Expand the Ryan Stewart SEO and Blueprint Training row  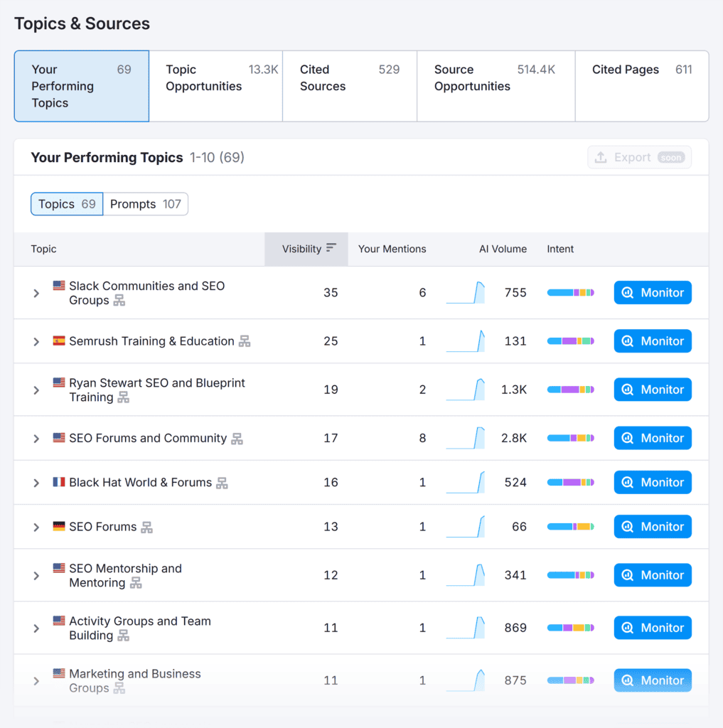(36, 390)
